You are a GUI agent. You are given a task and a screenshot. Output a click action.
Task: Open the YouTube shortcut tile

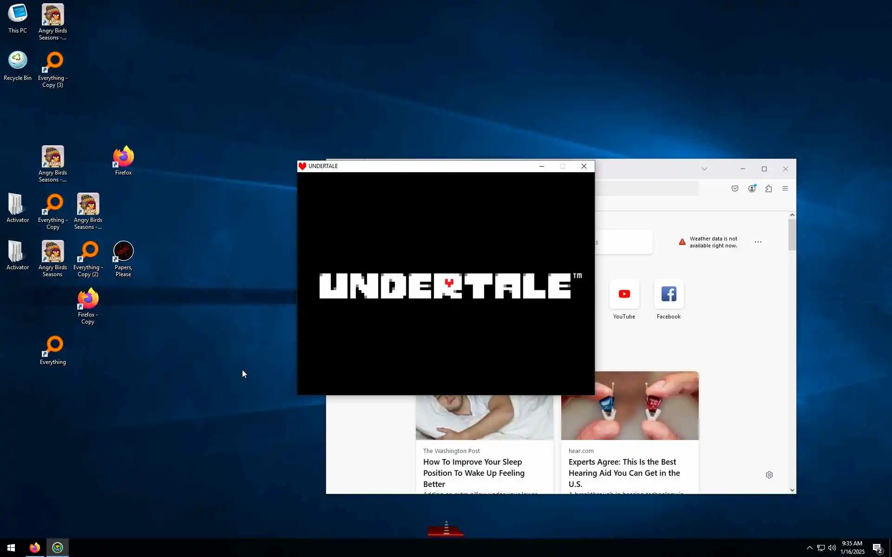pyautogui.click(x=624, y=294)
